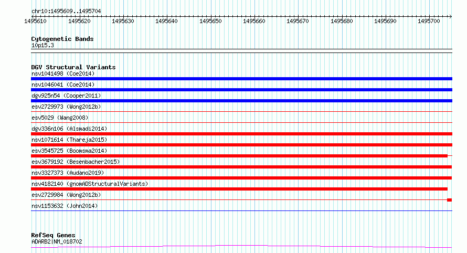
Task: Click the red bar under nsv3327373
Action: (241, 178)
